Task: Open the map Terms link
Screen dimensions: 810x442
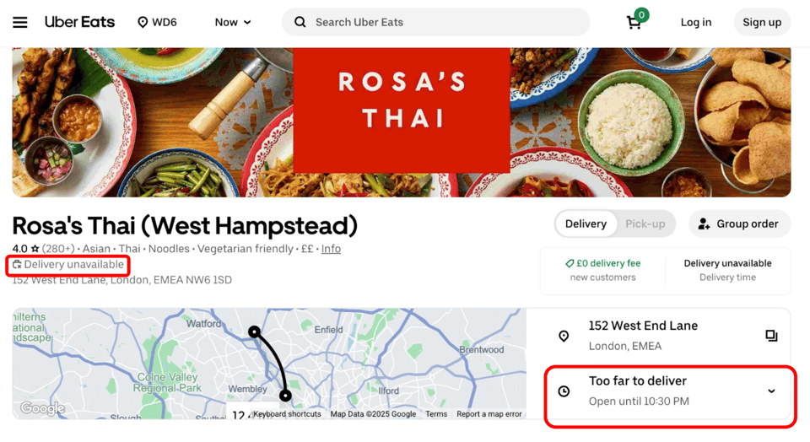Action: click(436, 414)
